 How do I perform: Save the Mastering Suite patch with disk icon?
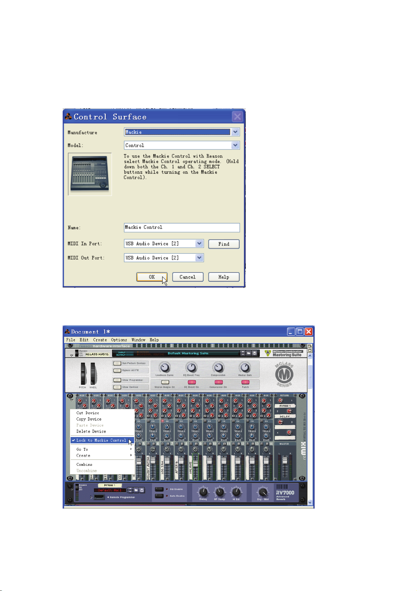pos(254,353)
